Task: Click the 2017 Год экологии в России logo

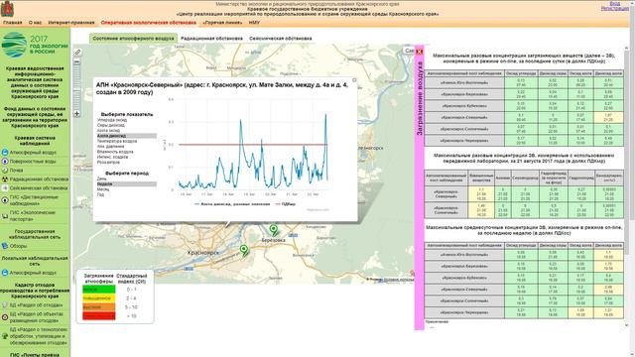Action: [x=35, y=45]
